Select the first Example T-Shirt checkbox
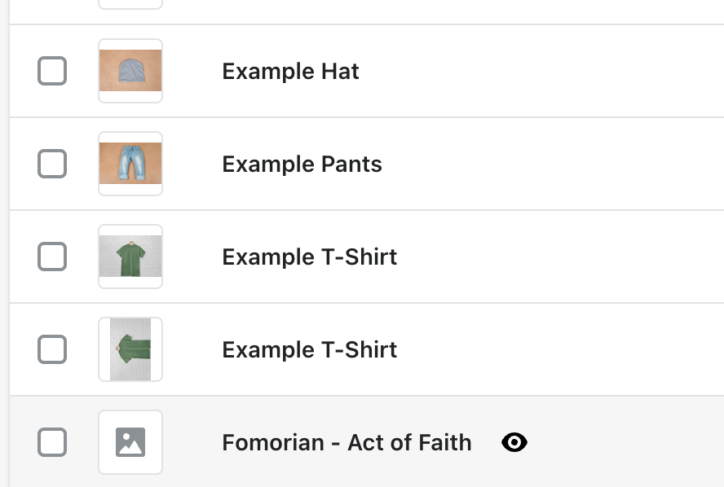 (51, 257)
